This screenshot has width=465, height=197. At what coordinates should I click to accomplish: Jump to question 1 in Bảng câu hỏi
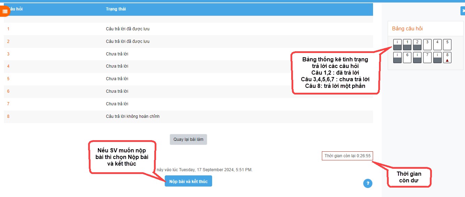407,45
